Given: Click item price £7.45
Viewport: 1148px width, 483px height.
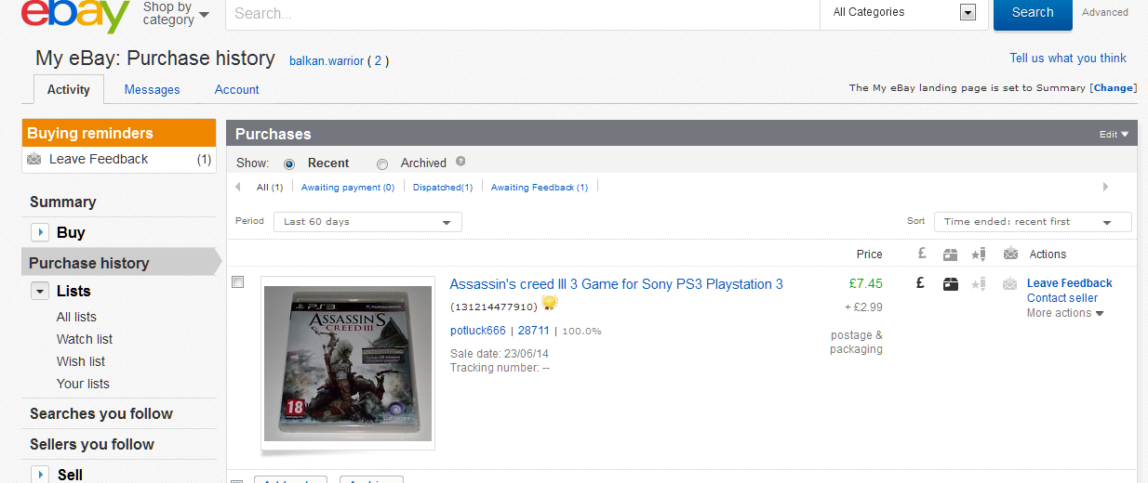Looking at the screenshot, I should (x=865, y=283).
